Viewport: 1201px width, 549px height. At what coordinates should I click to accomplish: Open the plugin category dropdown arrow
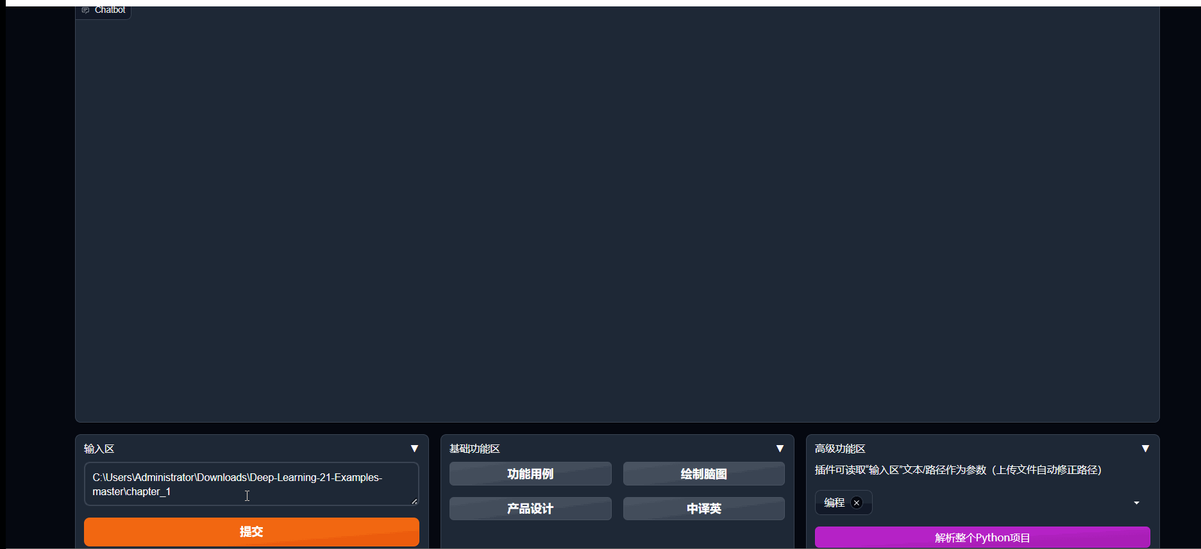(1136, 503)
